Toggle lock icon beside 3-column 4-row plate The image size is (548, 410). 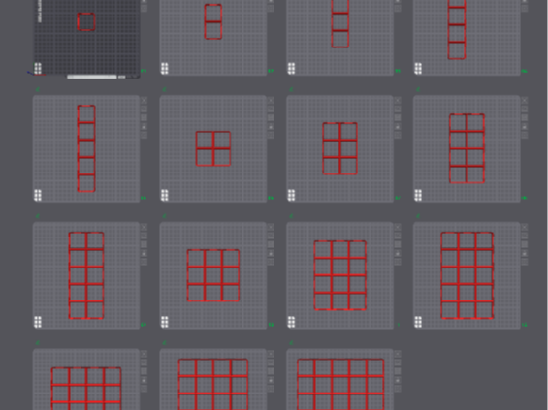398,254
